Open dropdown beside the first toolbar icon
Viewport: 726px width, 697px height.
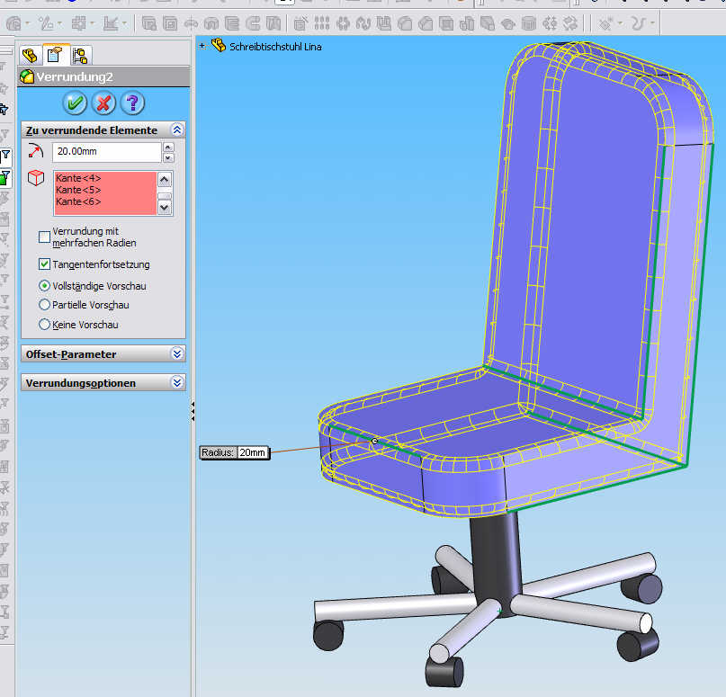coord(28,22)
